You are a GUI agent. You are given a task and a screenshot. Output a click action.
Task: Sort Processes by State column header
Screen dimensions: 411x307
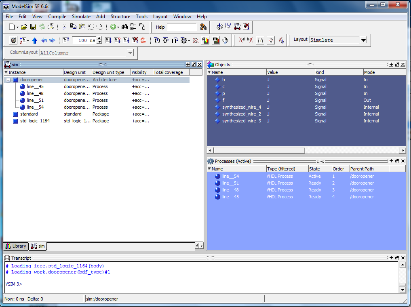click(x=320, y=169)
